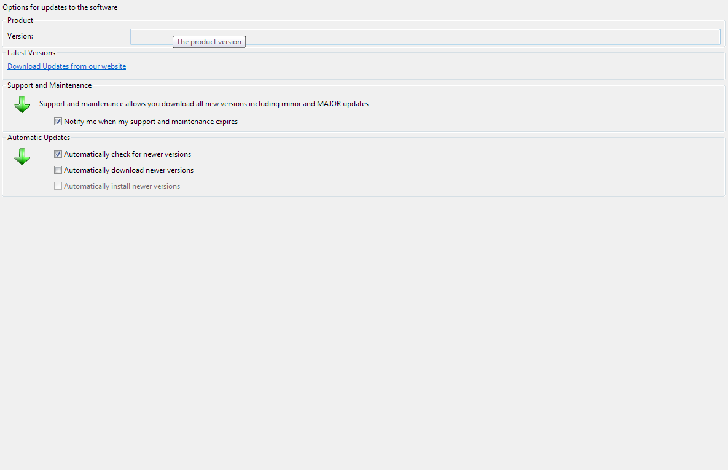728x470 pixels.
Task: Disable the Automatically check for newer versions checkbox
Action: pos(58,154)
